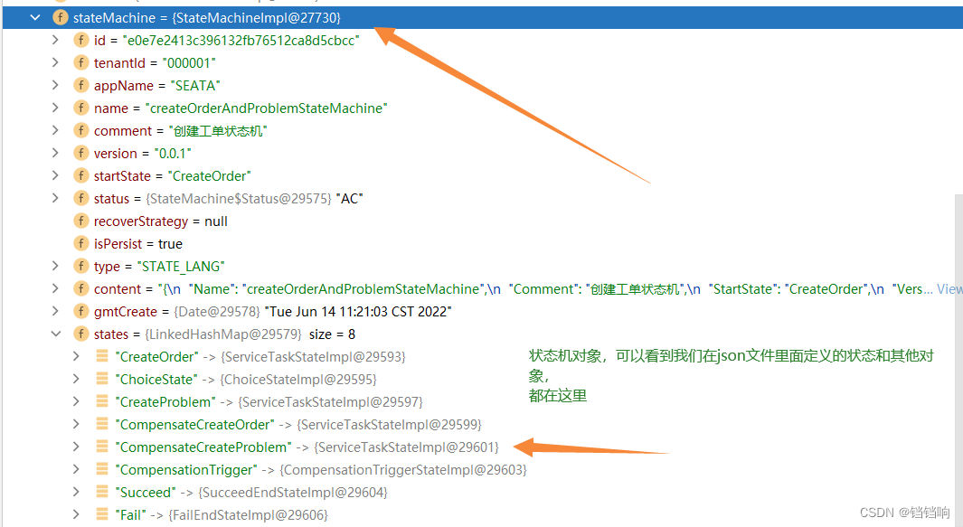Viewport: 963px width, 527px height.
Task: Expand the "CompensateCreateProblem" map entry
Action: [76, 447]
